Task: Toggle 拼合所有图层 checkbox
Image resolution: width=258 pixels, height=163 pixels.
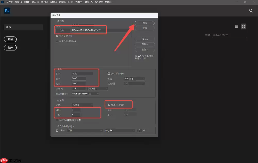Action: click(x=109, y=73)
